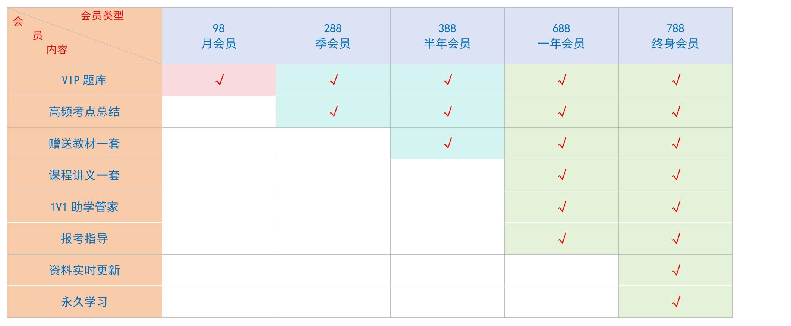
Task: Select the 788 终身会员 column header
Action: [x=675, y=36]
